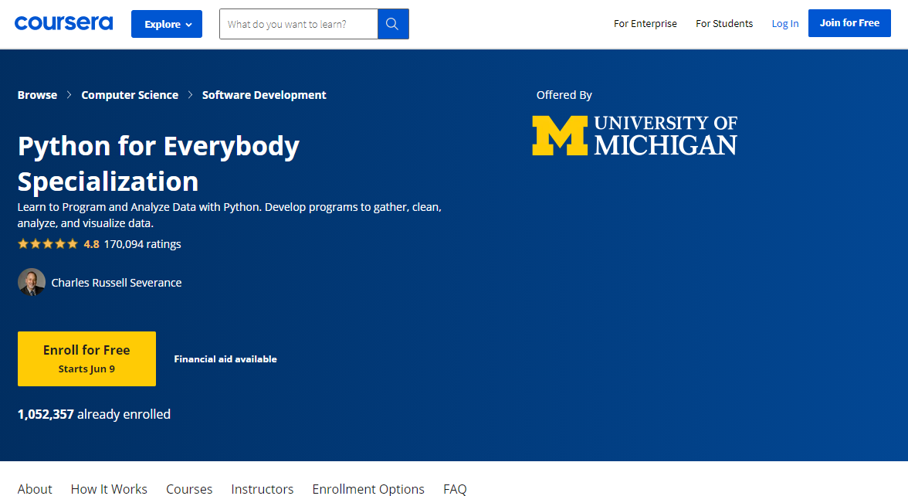The height and width of the screenshot is (496, 908).
Task: Click instructor name Charles Russell Severance
Action: point(117,283)
